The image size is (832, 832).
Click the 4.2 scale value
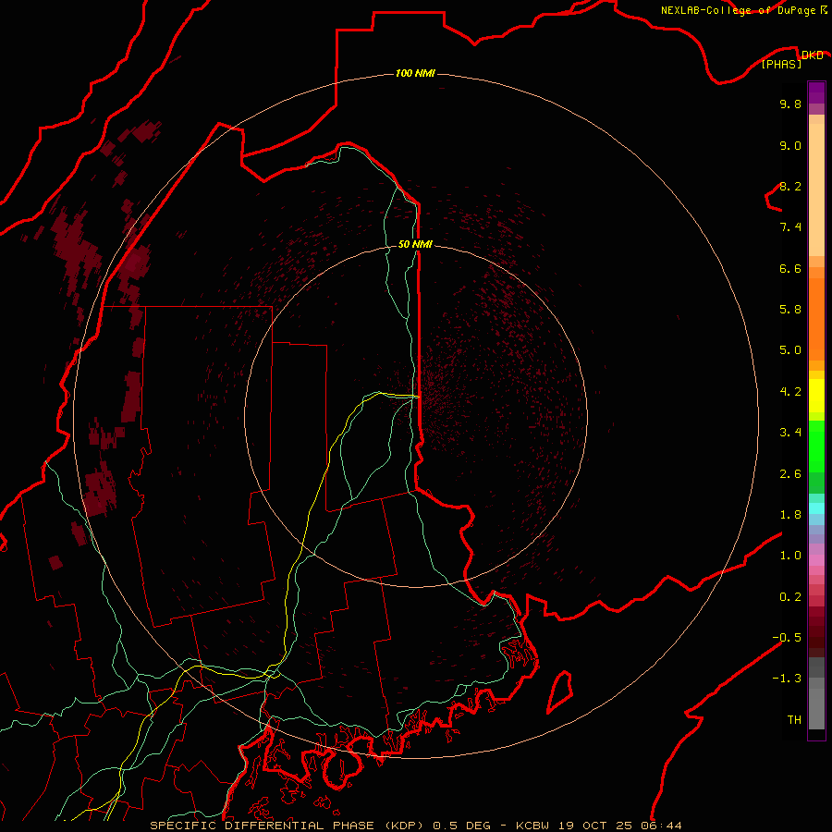pos(790,392)
